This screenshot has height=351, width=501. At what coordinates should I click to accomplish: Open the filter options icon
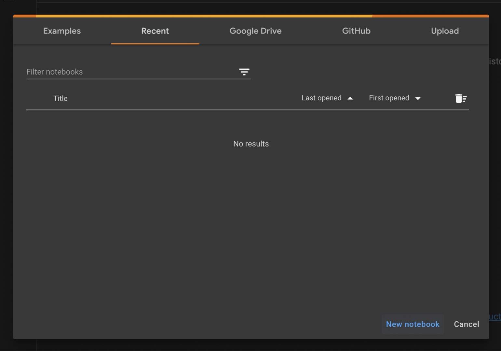(x=244, y=72)
